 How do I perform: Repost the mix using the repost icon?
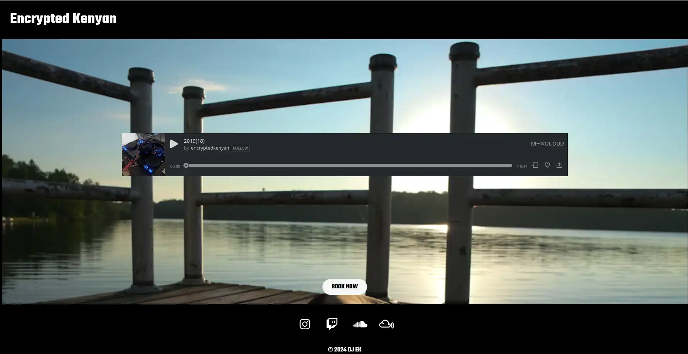click(x=535, y=165)
